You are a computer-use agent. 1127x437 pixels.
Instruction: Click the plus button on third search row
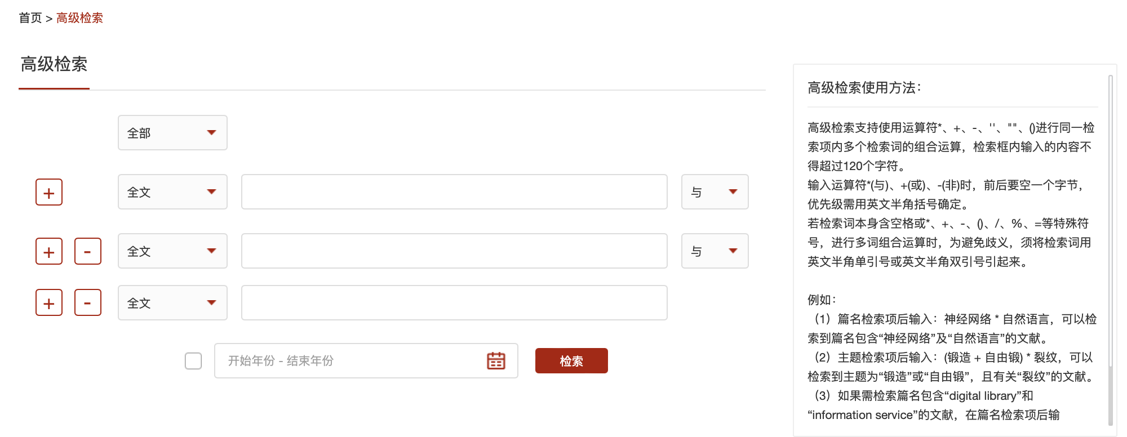pos(49,303)
